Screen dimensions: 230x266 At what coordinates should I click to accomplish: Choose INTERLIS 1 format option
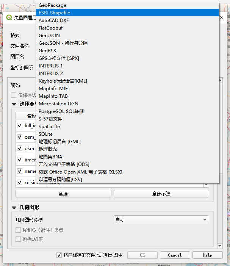127,66
